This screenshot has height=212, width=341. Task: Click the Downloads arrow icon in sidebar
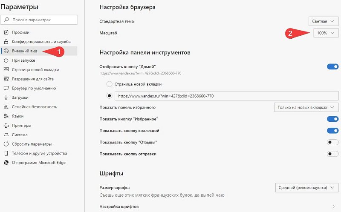6,97
